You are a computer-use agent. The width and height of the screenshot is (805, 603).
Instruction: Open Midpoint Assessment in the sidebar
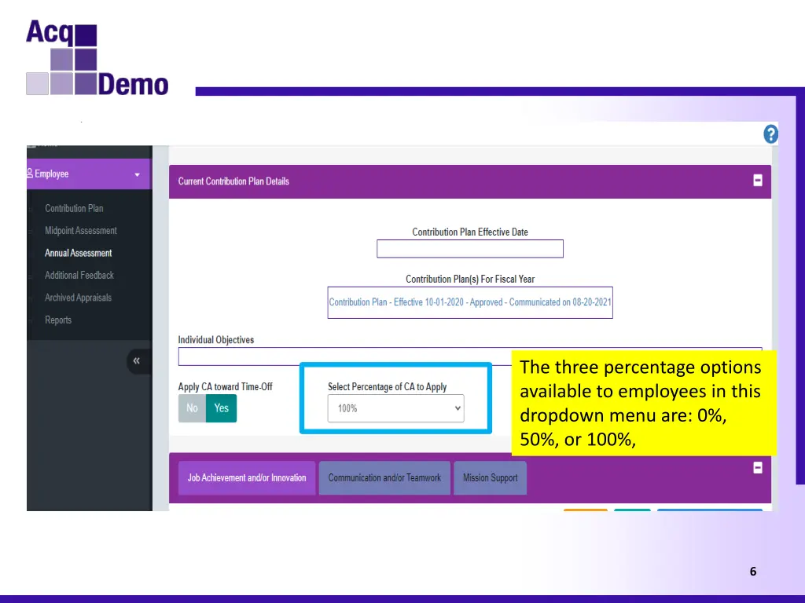pos(81,231)
